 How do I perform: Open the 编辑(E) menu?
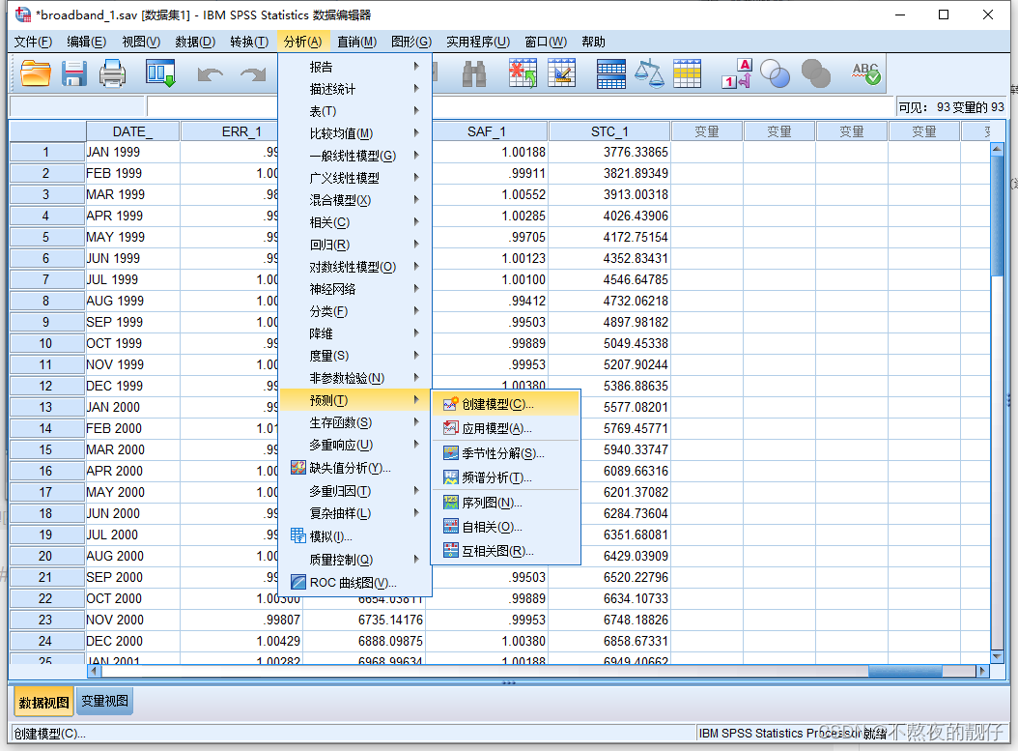tap(86, 42)
